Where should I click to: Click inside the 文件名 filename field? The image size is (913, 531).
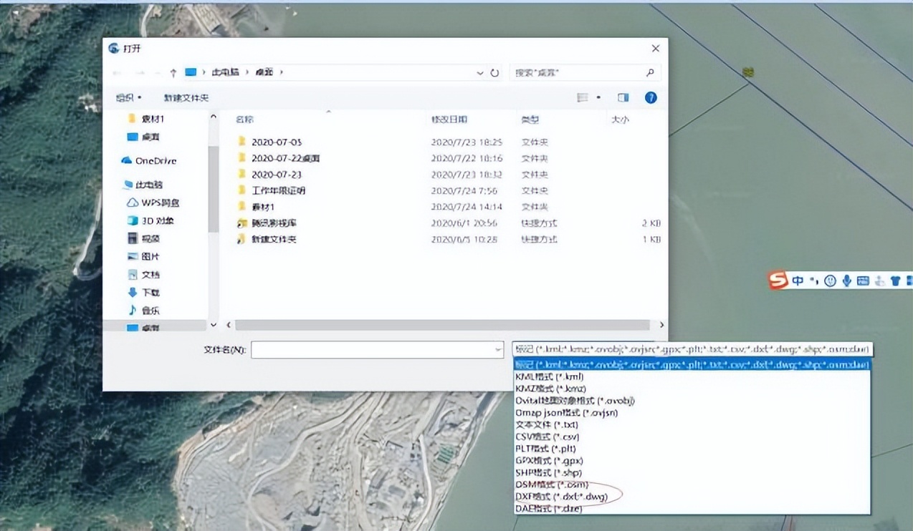376,349
